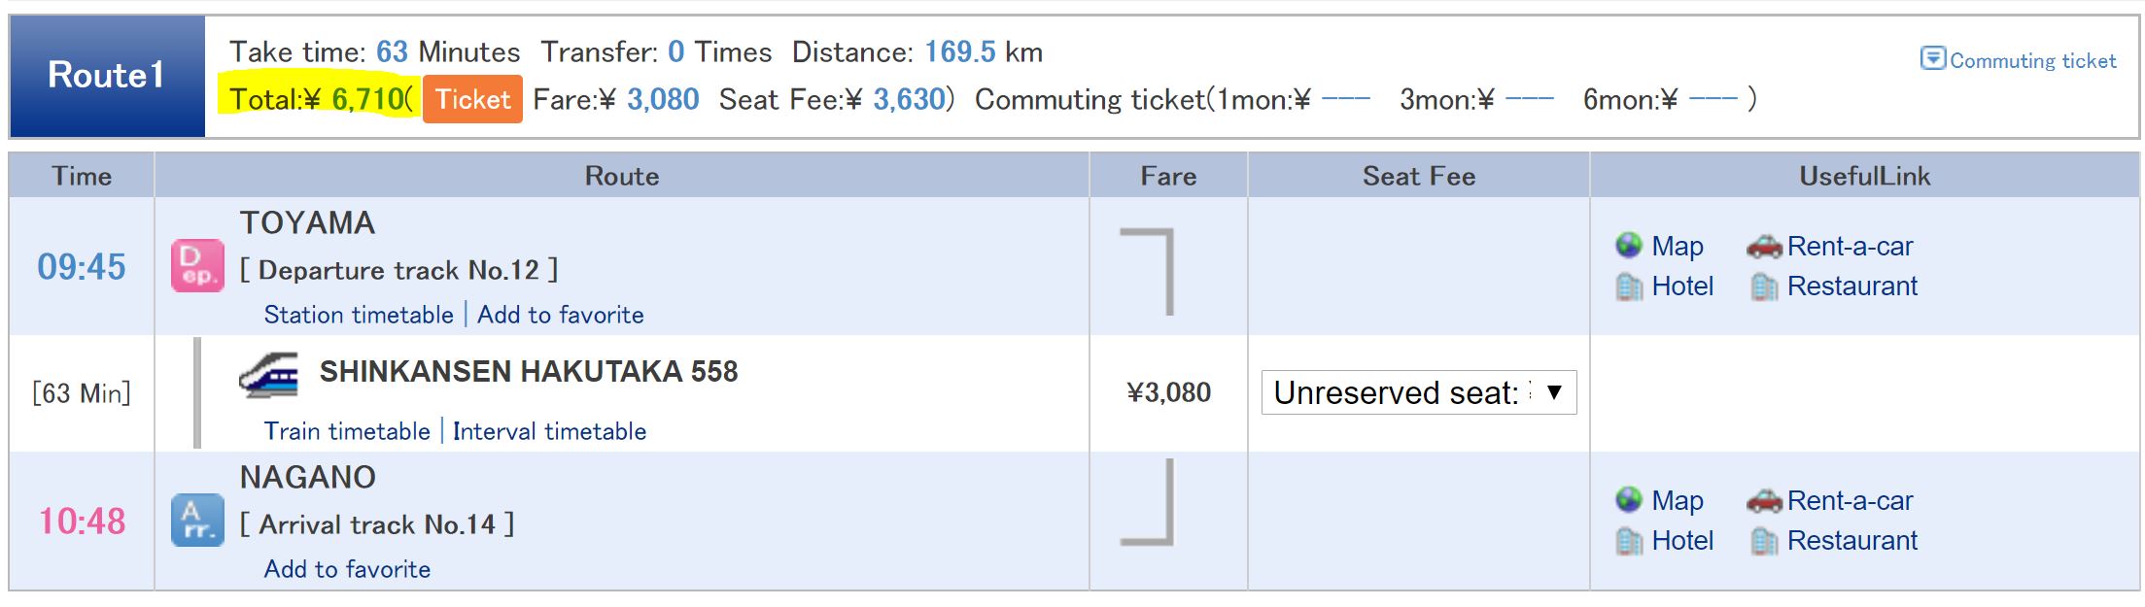This screenshot has width=2145, height=607.
Task: Open the Train timetable link
Action: tap(347, 431)
